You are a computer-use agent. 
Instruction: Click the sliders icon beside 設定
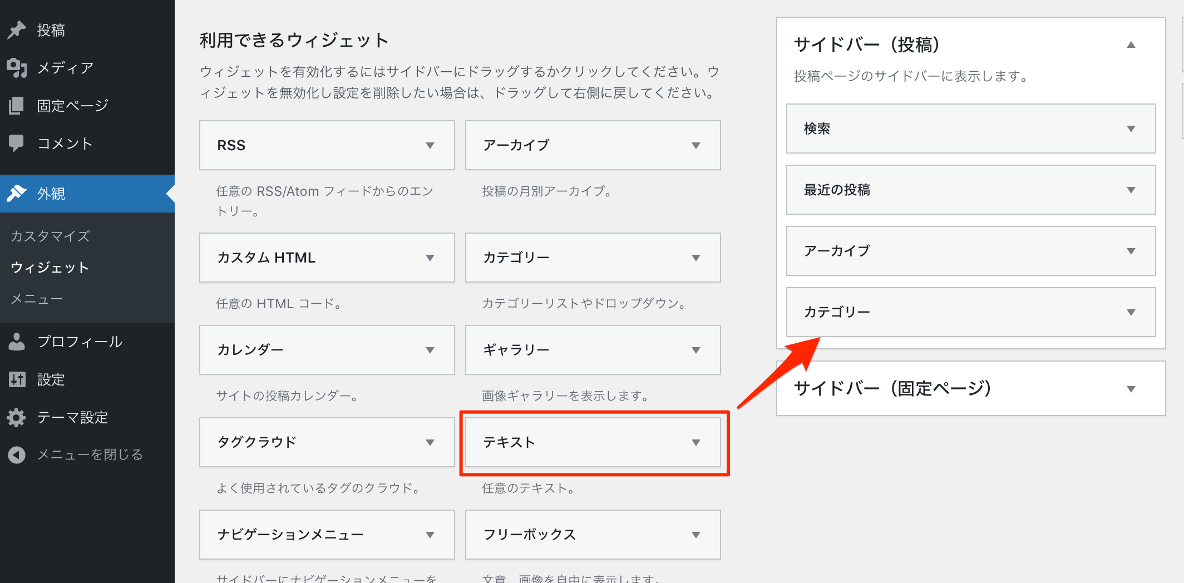[x=17, y=379]
